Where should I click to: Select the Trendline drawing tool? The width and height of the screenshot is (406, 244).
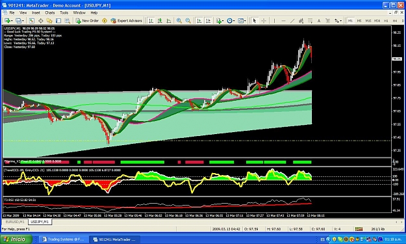[292, 21]
